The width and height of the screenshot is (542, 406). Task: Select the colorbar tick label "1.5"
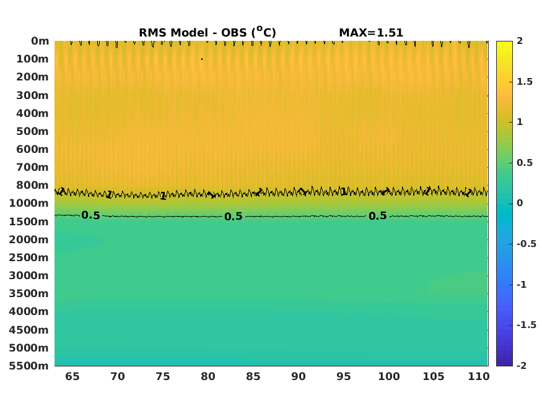point(525,82)
